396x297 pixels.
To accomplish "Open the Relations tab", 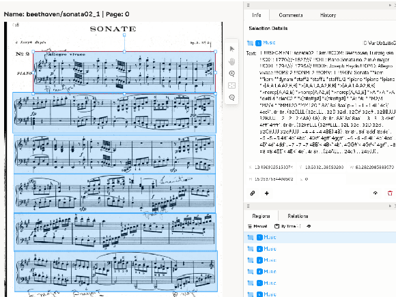I will click(298, 216).
